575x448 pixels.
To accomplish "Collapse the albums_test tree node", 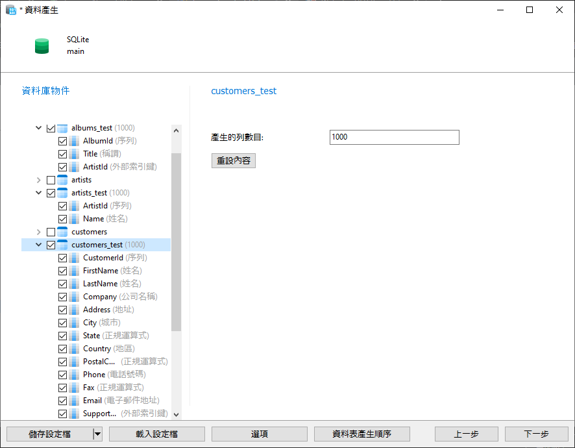I will pyautogui.click(x=38, y=128).
